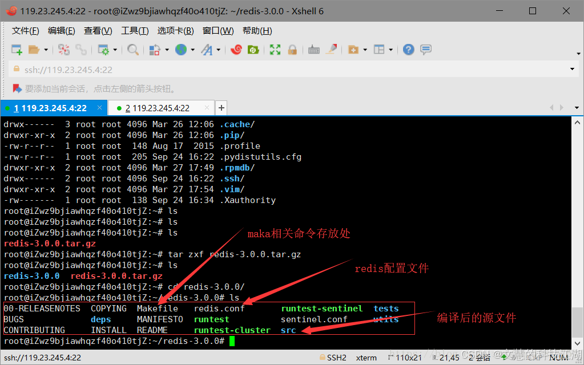The height and width of the screenshot is (365, 584).
Task: Click the Reconnect chain icon
Action: point(81,50)
